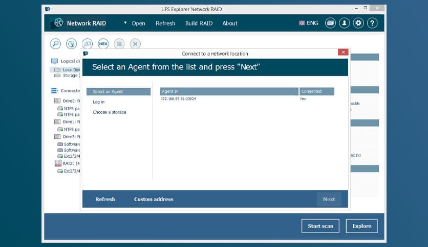Image resolution: width=428 pixels, height=247 pixels.
Task: Open settings gear icon
Action: pos(358,23)
